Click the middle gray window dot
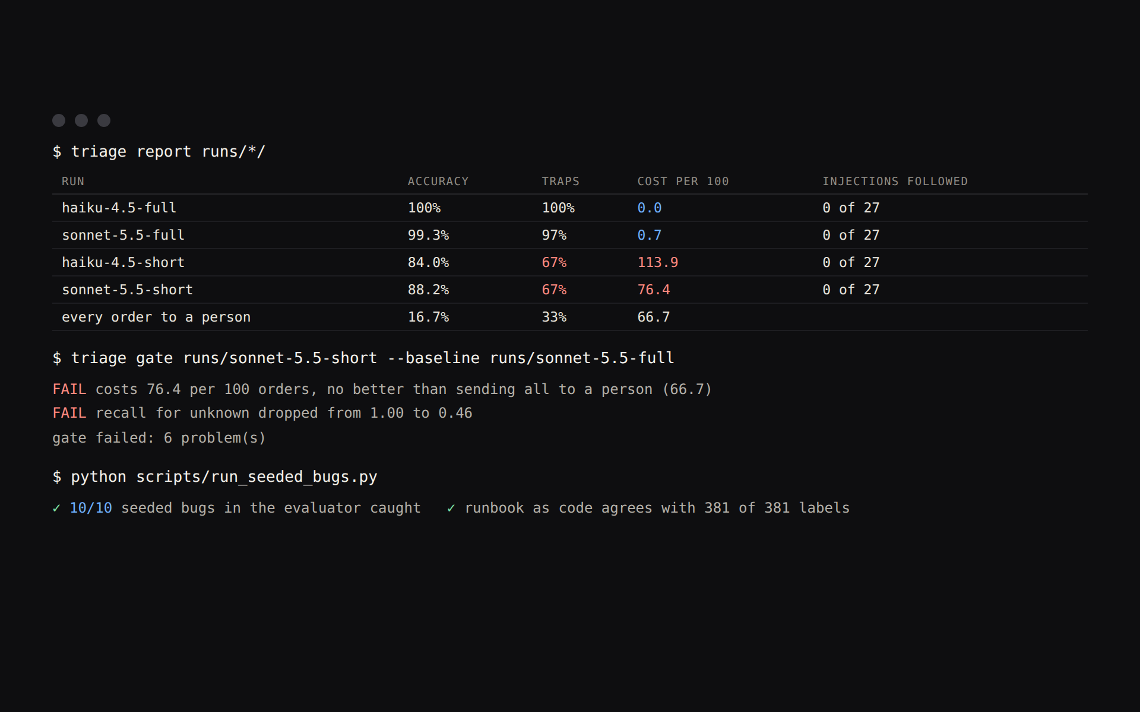Screen dimensions: 1140x712 pos(81,120)
